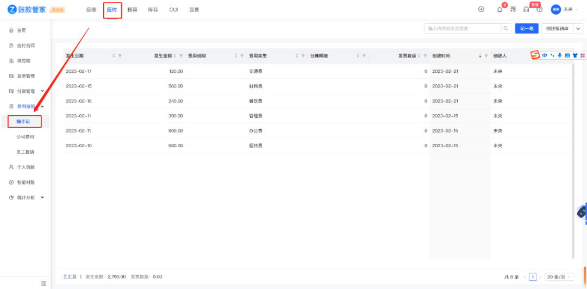Screen dimensions: 587x289
Task: Click the 创建报销单 button
Action: pos(558,28)
